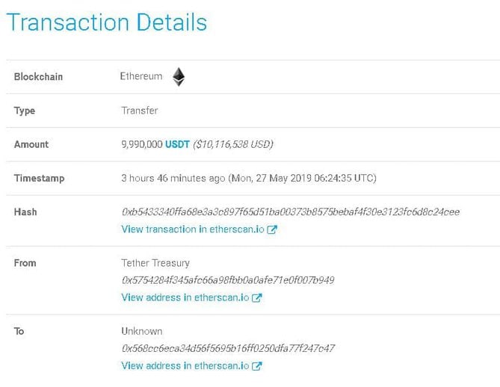
Task: Click the Transaction Details heading
Action: click(x=106, y=22)
